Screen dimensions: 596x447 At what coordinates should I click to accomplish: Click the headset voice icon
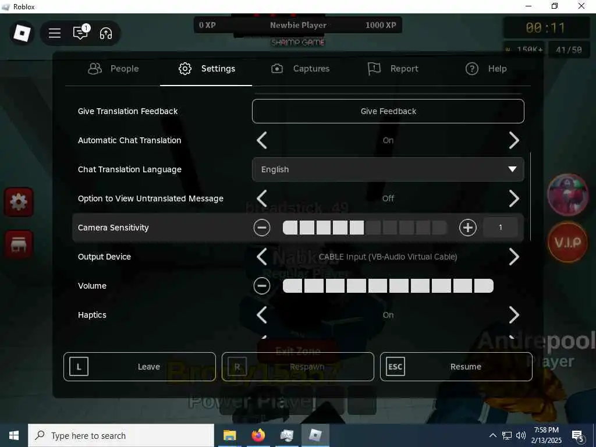(106, 33)
